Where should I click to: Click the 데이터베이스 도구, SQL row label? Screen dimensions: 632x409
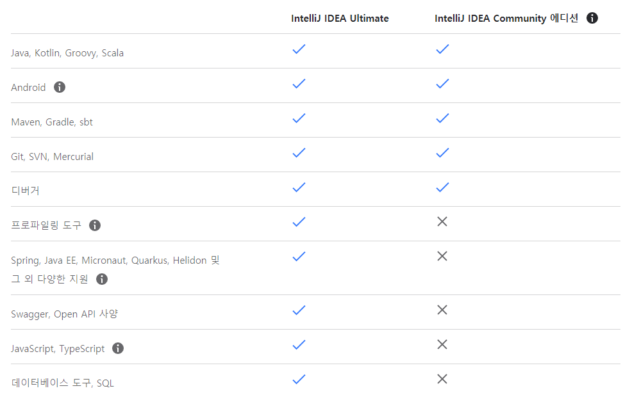coord(62,383)
